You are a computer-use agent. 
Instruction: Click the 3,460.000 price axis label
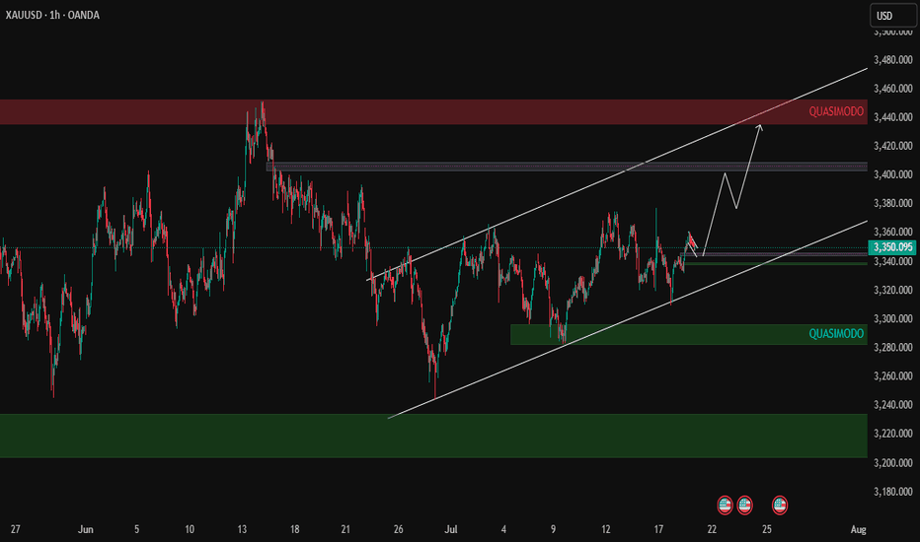[x=893, y=89]
